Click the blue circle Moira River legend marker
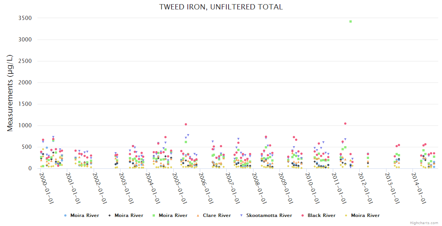This screenshot has height=226, width=442. point(65,215)
